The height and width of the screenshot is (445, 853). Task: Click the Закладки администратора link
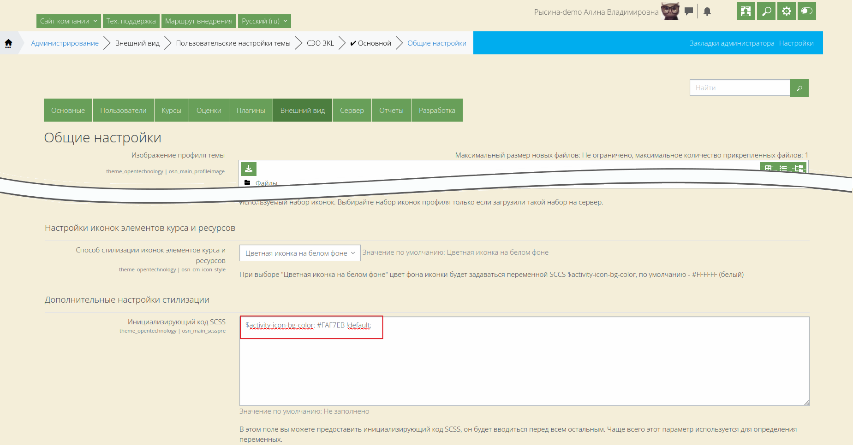coord(732,43)
